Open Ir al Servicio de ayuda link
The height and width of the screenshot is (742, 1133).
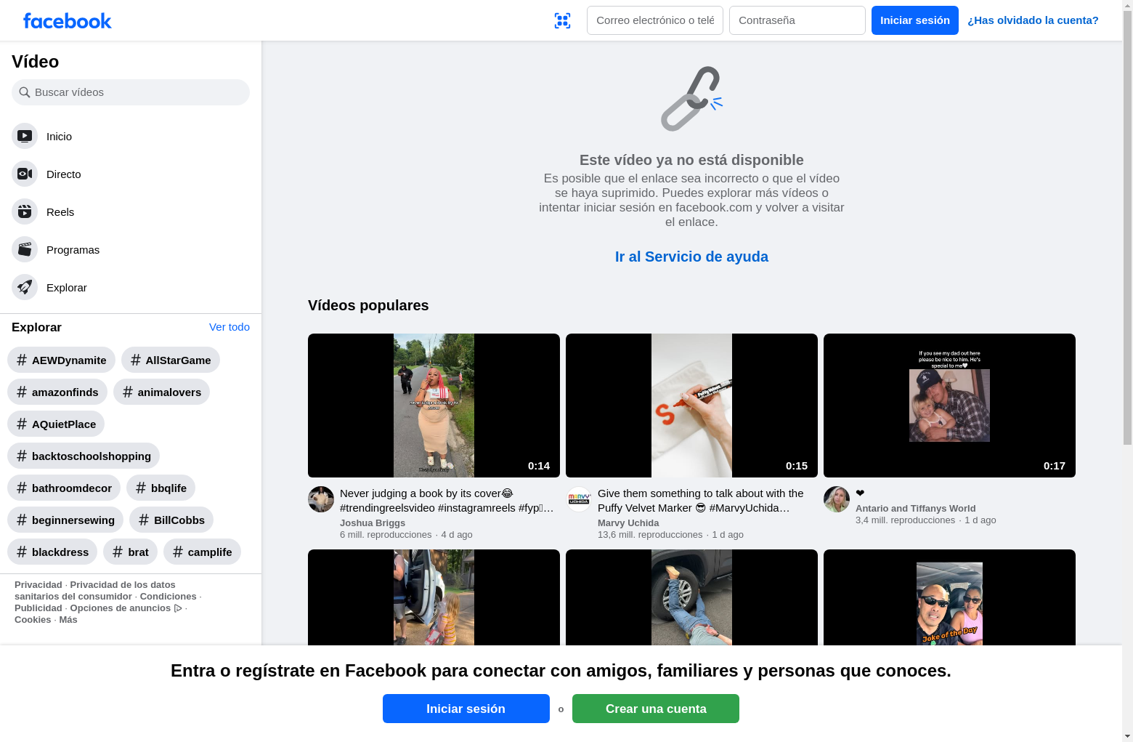pyautogui.click(x=691, y=257)
